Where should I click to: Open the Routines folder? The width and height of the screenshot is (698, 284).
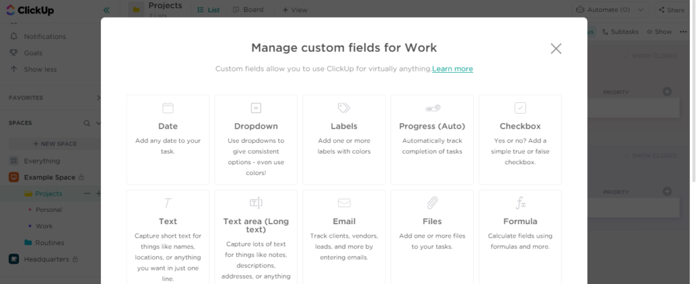[50, 242]
